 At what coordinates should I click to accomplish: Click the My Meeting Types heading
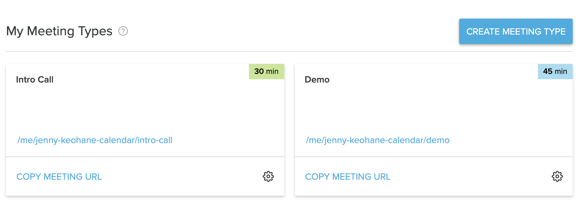pyautogui.click(x=59, y=31)
